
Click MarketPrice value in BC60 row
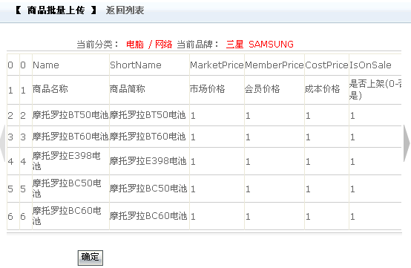(193, 217)
